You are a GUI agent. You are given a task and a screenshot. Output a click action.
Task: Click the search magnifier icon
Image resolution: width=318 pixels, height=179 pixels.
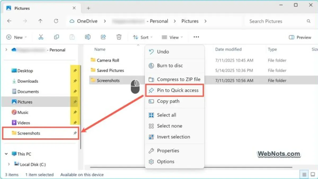tap(308, 21)
